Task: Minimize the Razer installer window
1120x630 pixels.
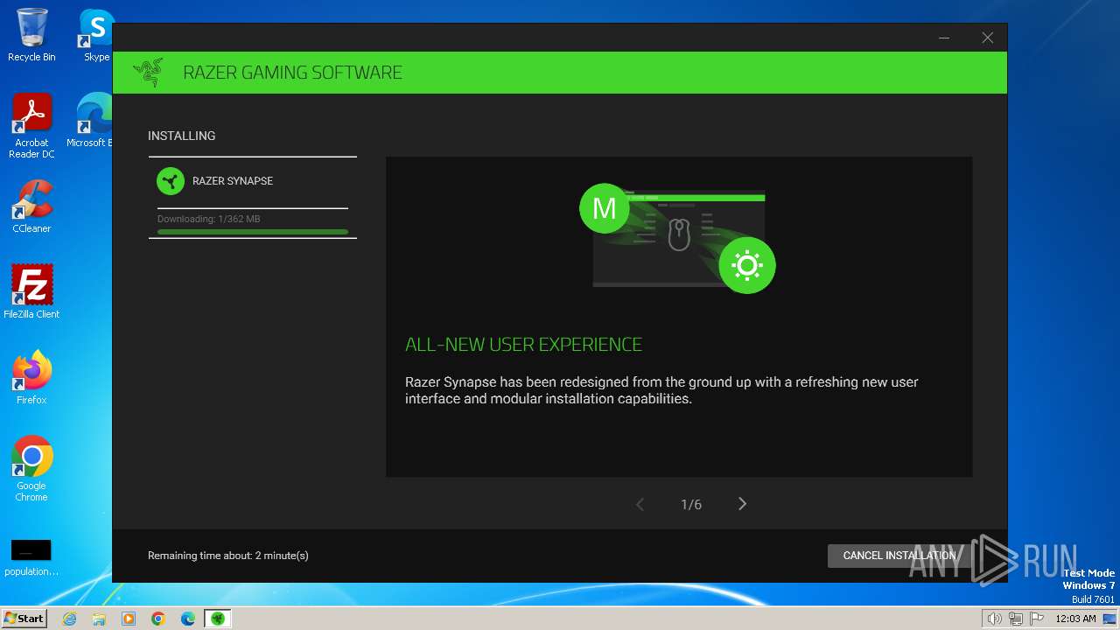Action: coord(944,38)
